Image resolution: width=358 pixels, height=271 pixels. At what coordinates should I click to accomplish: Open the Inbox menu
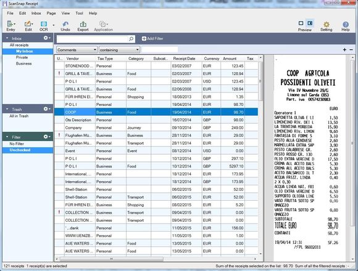[x=36, y=13]
